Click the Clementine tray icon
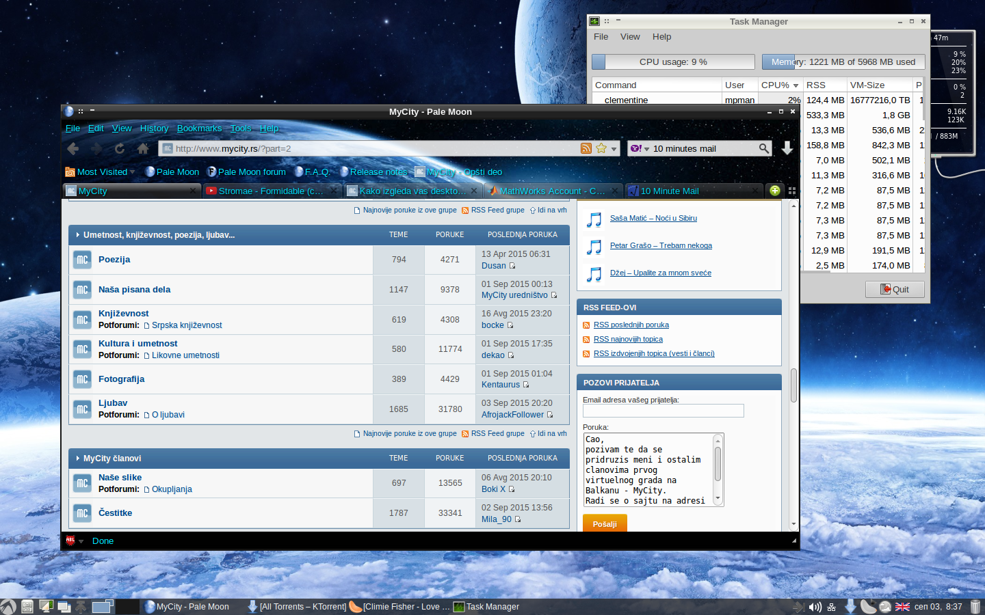Screen dimensions: 985x615 pyautogui.click(x=867, y=606)
